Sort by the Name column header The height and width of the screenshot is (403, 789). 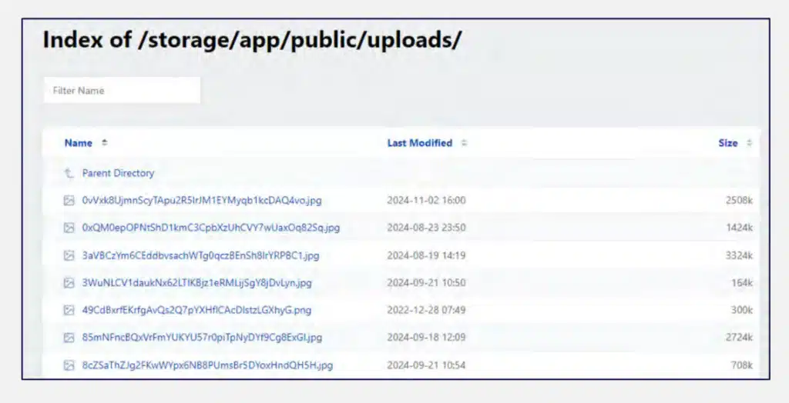pyautogui.click(x=78, y=143)
